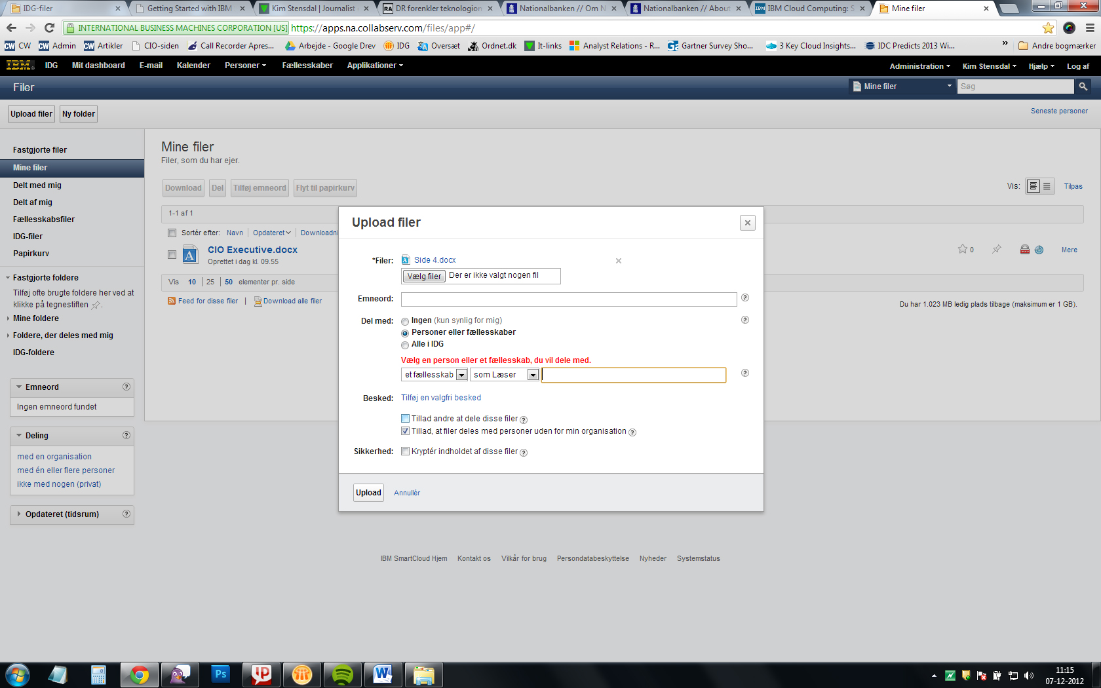The height and width of the screenshot is (688, 1101).
Task: Select the 'Ingen' sharing radio button
Action: tap(405, 321)
